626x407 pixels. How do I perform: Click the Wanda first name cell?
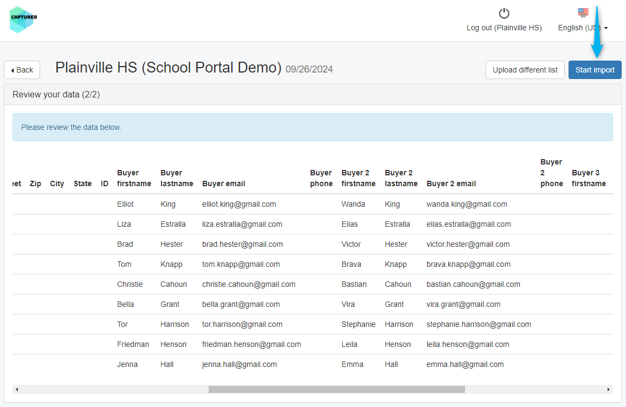tap(353, 204)
